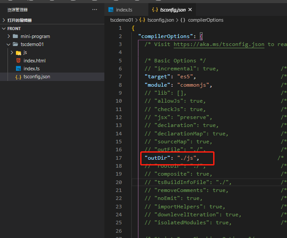Click the commented "downlevelIteration" line
This screenshot has height=238, width=287.
tap(193, 215)
